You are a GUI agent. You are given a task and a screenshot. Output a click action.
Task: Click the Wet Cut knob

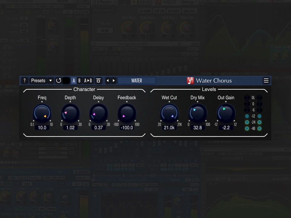point(169,113)
